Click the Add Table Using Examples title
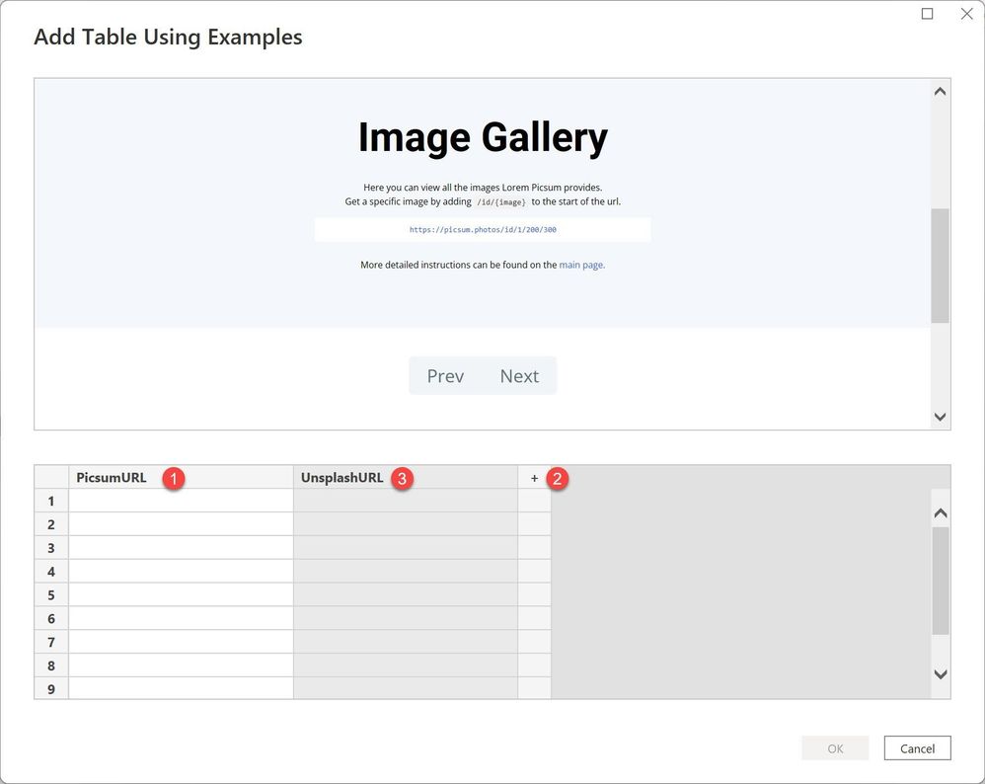 pos(168,38)
